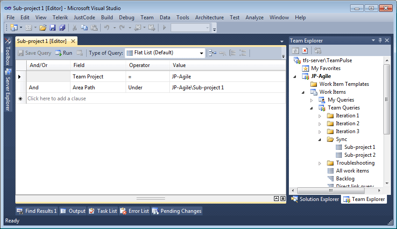Open the Toolbox side panel
The height and width of the screenshot is (229, 397).
8,51
